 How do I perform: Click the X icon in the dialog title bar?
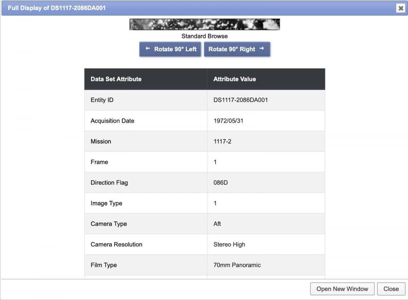400,9
